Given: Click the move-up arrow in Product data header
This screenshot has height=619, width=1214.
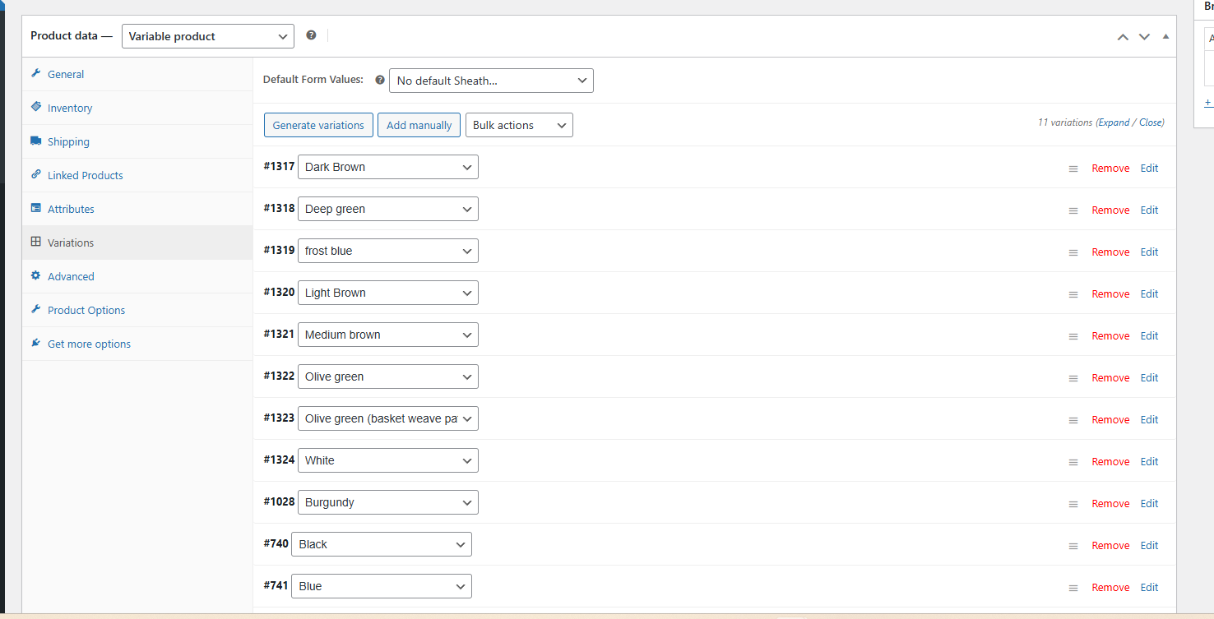Looking at the screenshot, I should [x=1123, y=37].
